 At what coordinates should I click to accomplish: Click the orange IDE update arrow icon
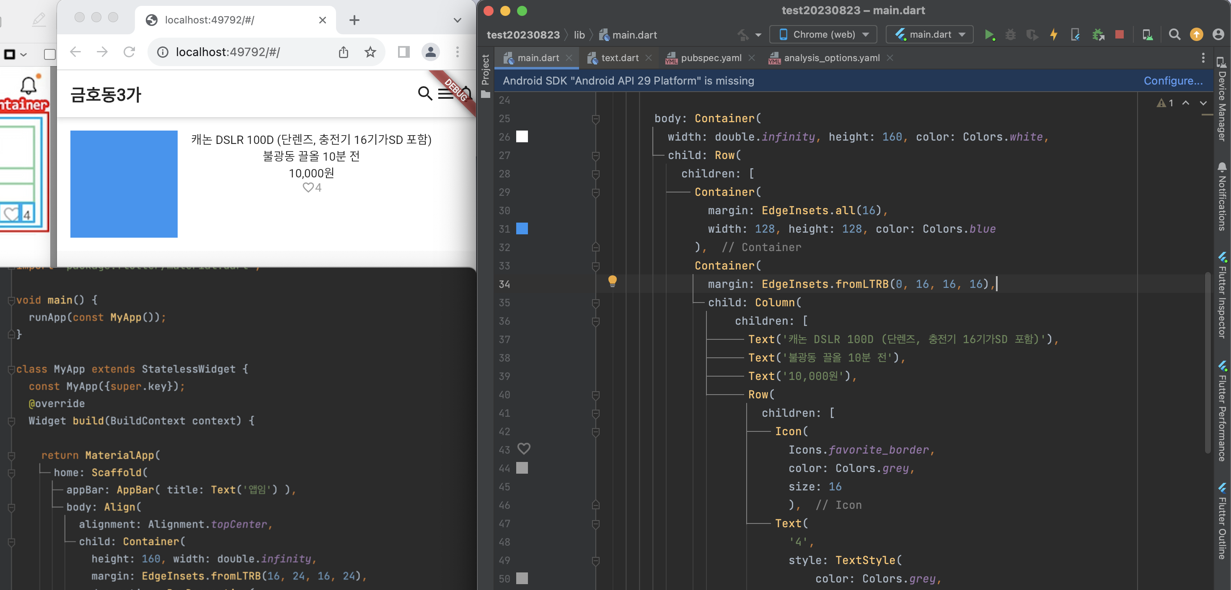[x=1196, y=35]
